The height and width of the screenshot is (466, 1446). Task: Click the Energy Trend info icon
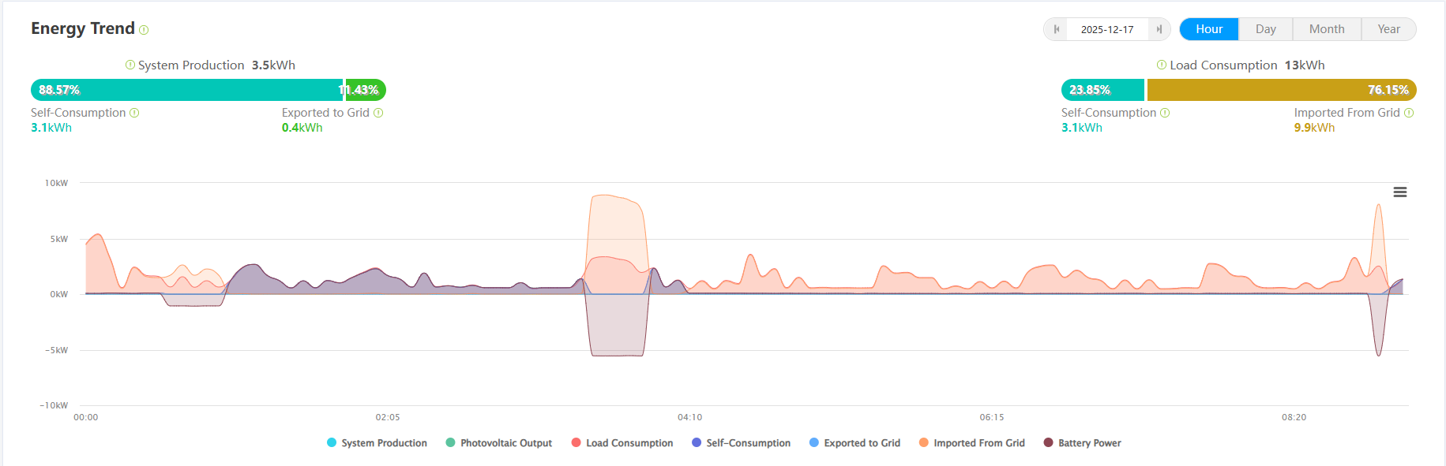click(144, 30)
